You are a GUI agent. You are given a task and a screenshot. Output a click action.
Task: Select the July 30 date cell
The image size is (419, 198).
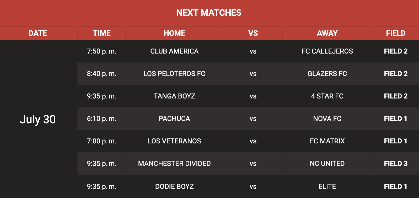point(38,119)
